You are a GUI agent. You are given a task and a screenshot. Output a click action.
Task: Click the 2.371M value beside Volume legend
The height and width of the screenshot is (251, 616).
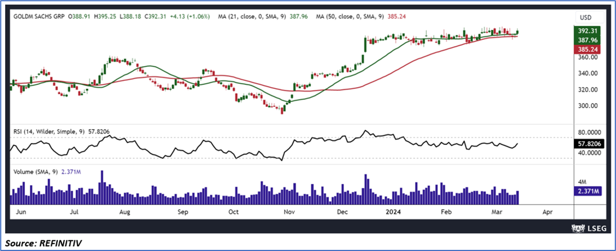coord(71,171)
